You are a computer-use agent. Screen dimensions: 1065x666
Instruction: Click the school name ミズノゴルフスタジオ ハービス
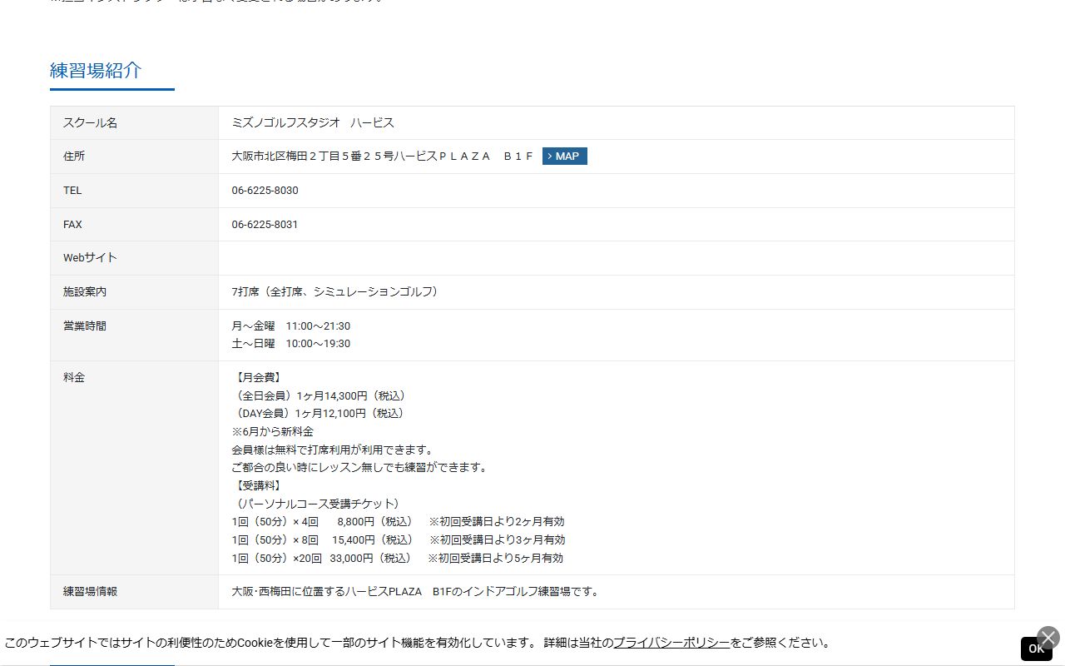click(313, 123)
